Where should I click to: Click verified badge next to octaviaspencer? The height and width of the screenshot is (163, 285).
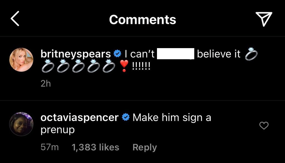click(x=126, y=118)
